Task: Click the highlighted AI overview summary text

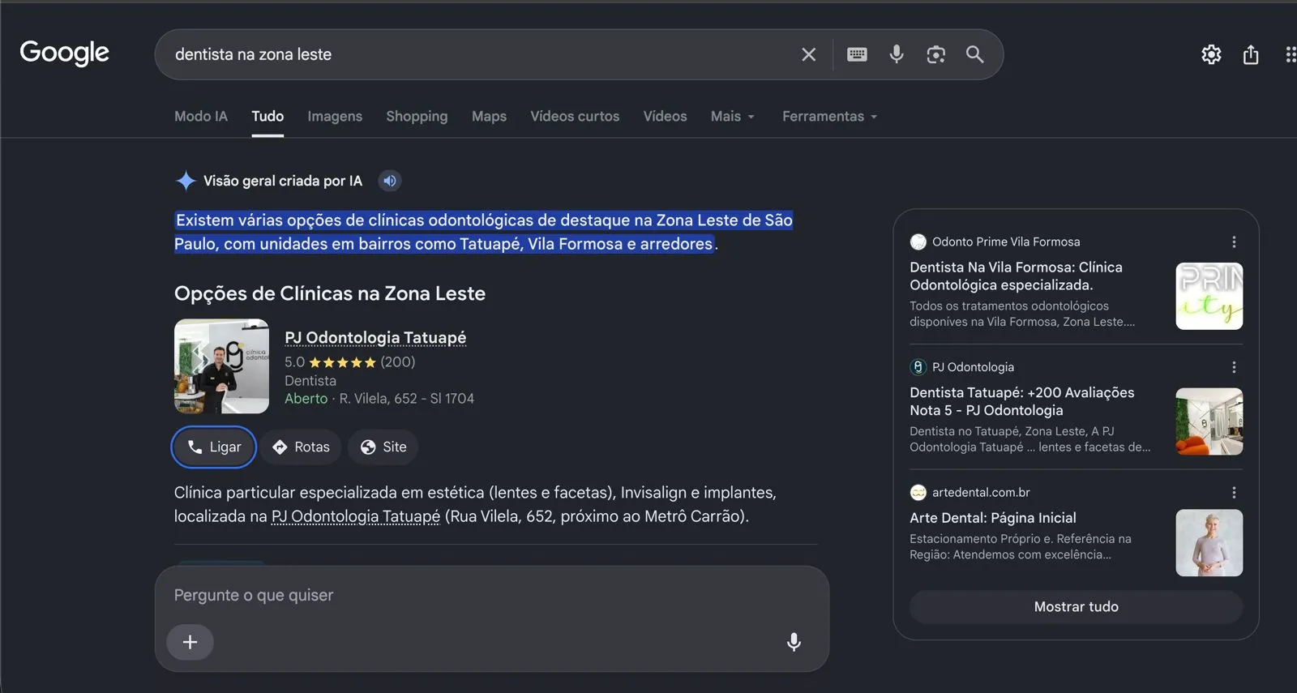Action: click(x=483, y=232)
